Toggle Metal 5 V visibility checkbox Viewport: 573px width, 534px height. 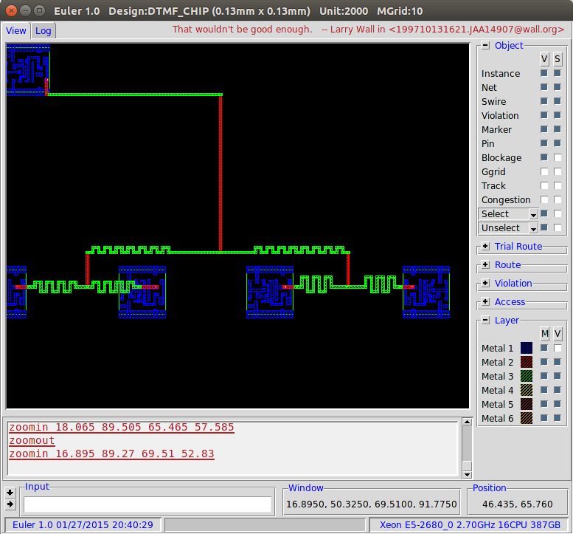pyautogui.click(x=558, y=404)
